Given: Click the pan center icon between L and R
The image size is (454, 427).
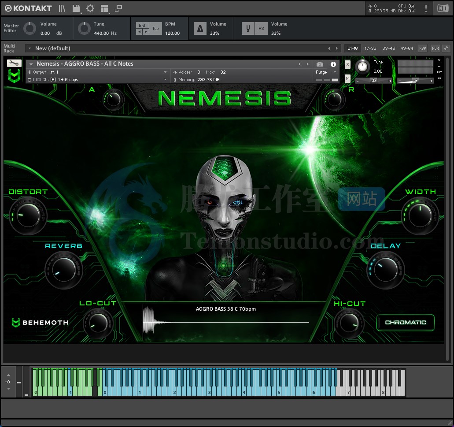Looking at the screenshot, I should coord(373,81).
